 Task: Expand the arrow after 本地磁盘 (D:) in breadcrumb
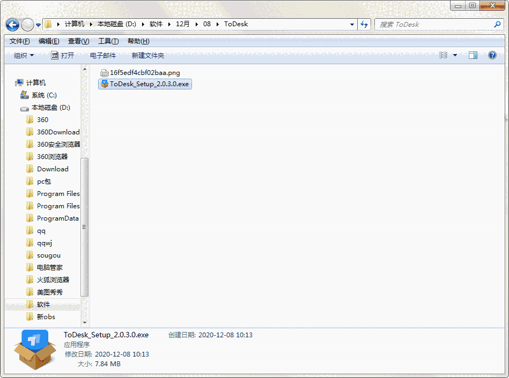click(143, 24)
